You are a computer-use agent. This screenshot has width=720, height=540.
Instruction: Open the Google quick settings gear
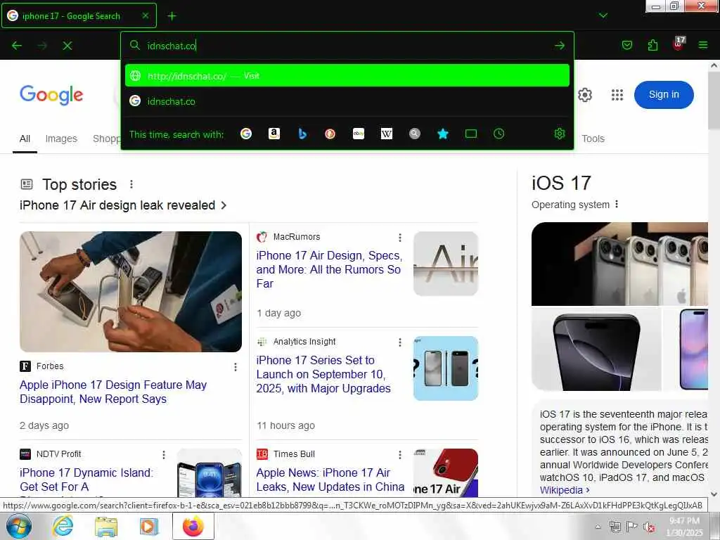click(x=584, y=95)
